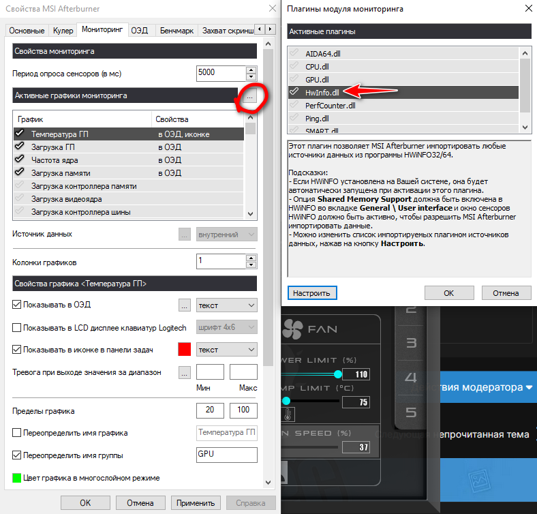Toggle checkmark for Температура ГП graph
537x514 pixels.
point(20,134)
